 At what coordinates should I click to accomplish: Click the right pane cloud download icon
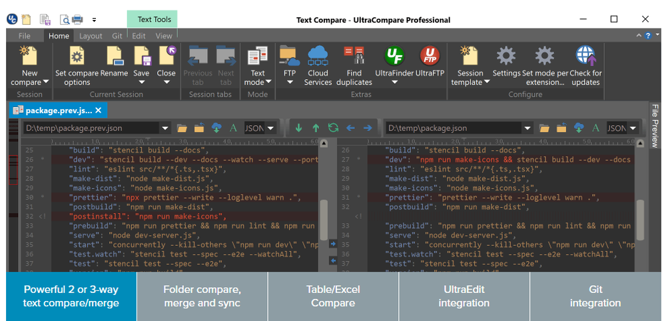tap(579, 128)
